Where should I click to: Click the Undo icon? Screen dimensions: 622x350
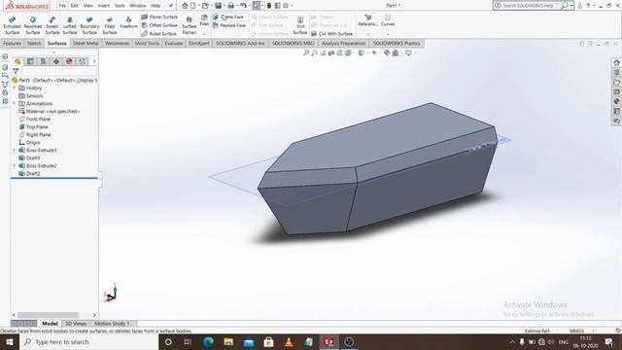(x=243, y=6)
